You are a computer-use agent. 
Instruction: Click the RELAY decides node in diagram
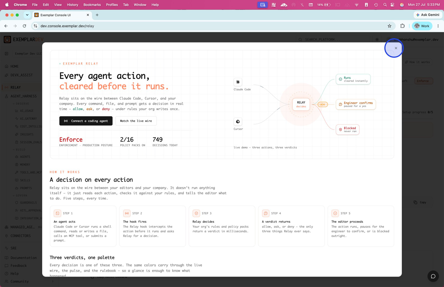point(301,104)
